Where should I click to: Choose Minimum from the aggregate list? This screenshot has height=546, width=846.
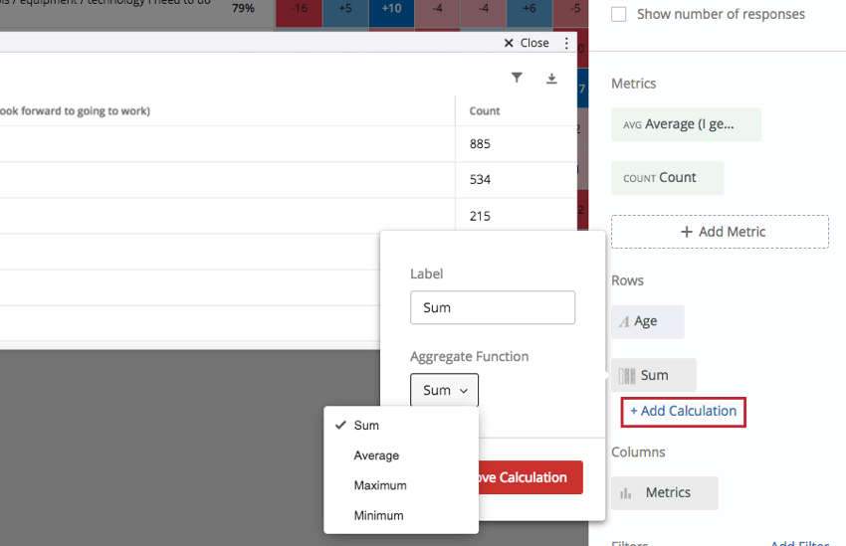pyautogui.click(x=401, y=516)
